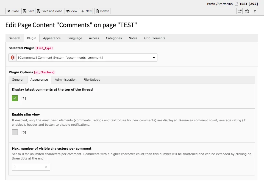Click the page icon next to TEST [292]
Image resolution: width=264 pixels, height=182 pixels.
[236, 4]
